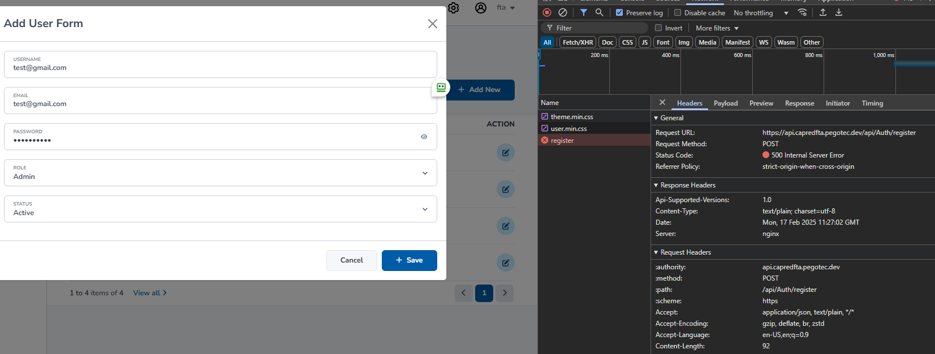The width and height of the screenshot is (935, 354).
Task: Open the Status dropdown showing Active
Action: click(221, 209)
